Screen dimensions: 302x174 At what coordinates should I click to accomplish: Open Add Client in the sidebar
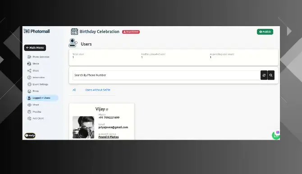point(36,119)
